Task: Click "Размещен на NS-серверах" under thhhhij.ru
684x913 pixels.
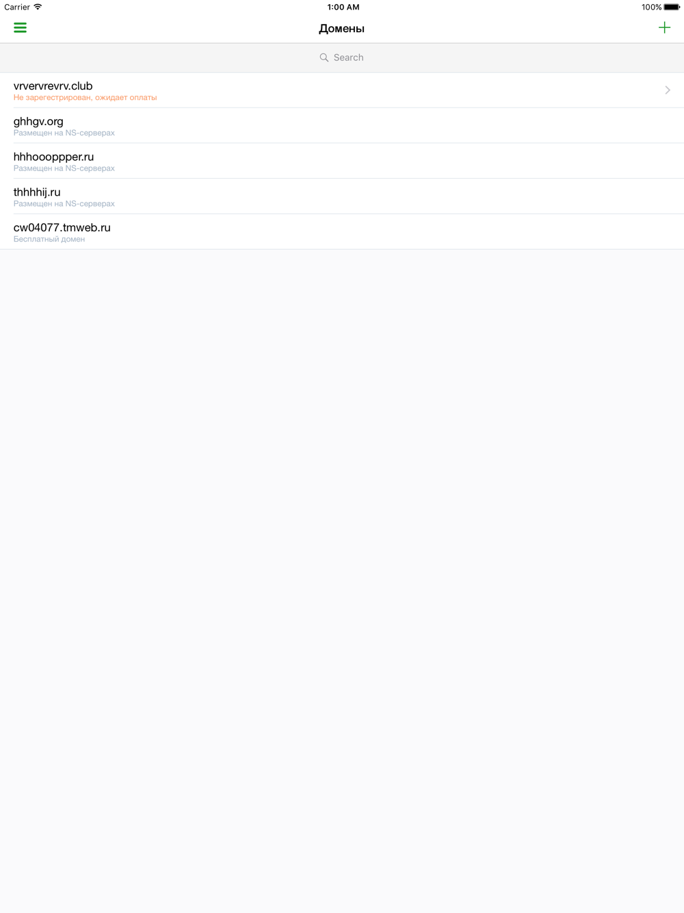Action: click(x=64, y=204)
